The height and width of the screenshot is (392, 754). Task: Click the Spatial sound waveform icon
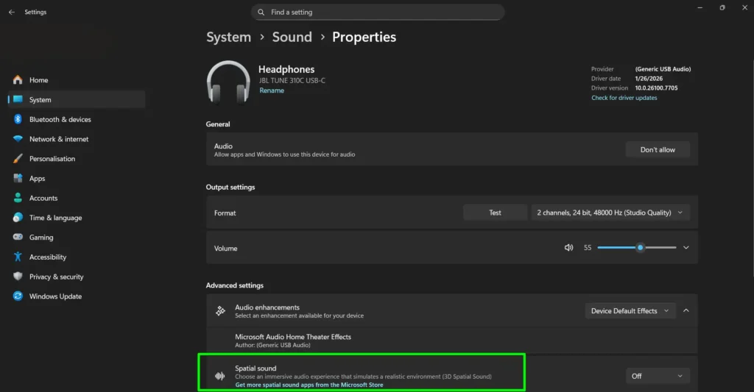[219, 376]
